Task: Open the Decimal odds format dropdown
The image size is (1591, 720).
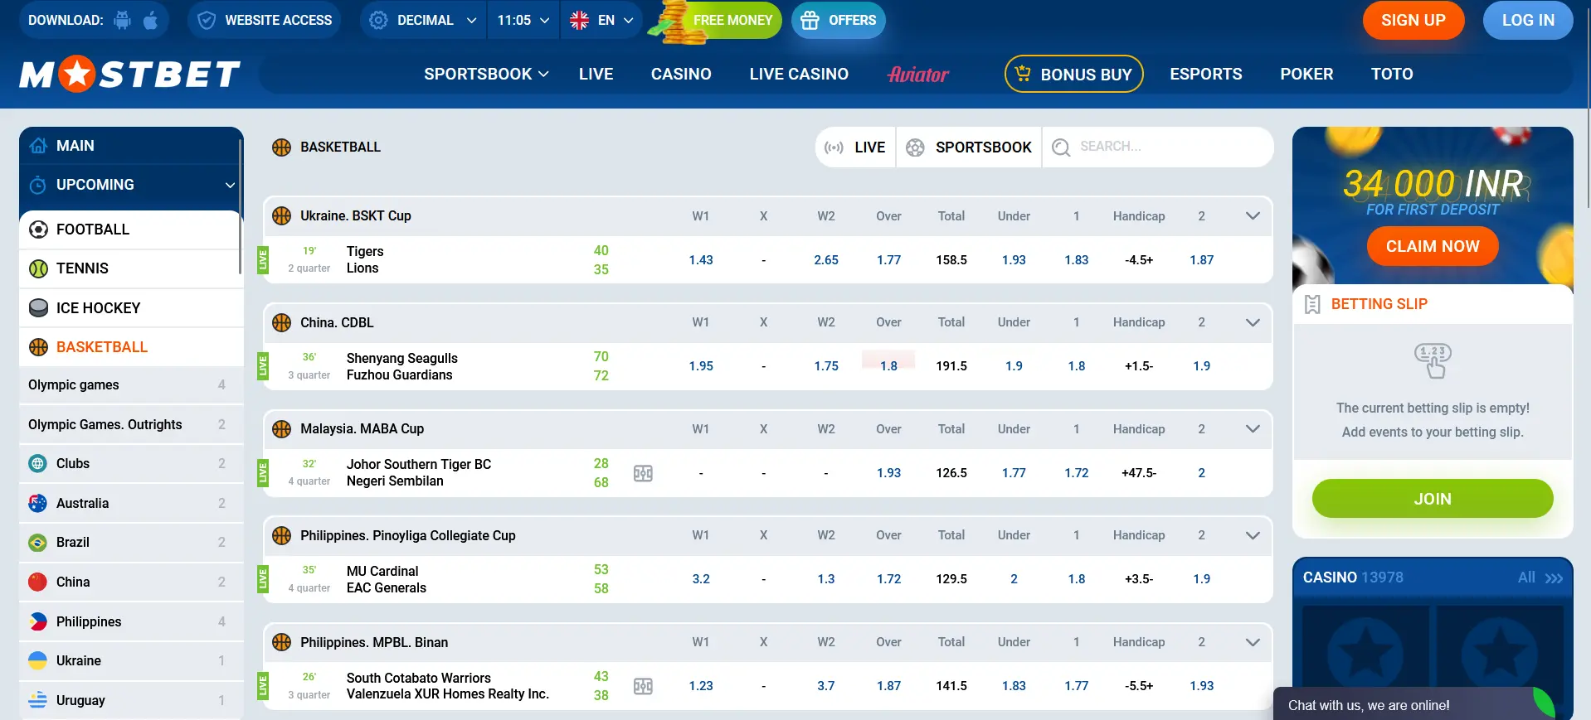Action: coord(423,20)
